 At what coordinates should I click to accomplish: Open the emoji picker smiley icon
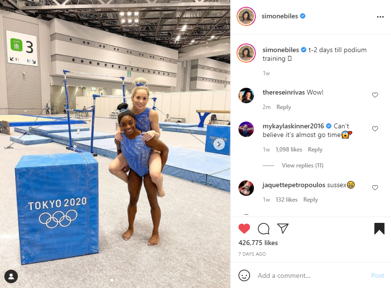coord(244,275)
